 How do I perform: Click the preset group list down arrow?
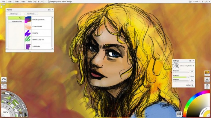point(7,48)
